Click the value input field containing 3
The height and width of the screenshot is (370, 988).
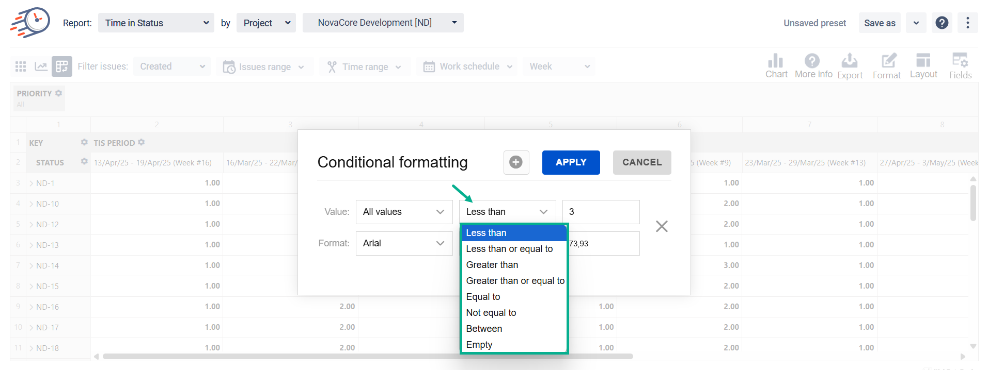point(601,212)
